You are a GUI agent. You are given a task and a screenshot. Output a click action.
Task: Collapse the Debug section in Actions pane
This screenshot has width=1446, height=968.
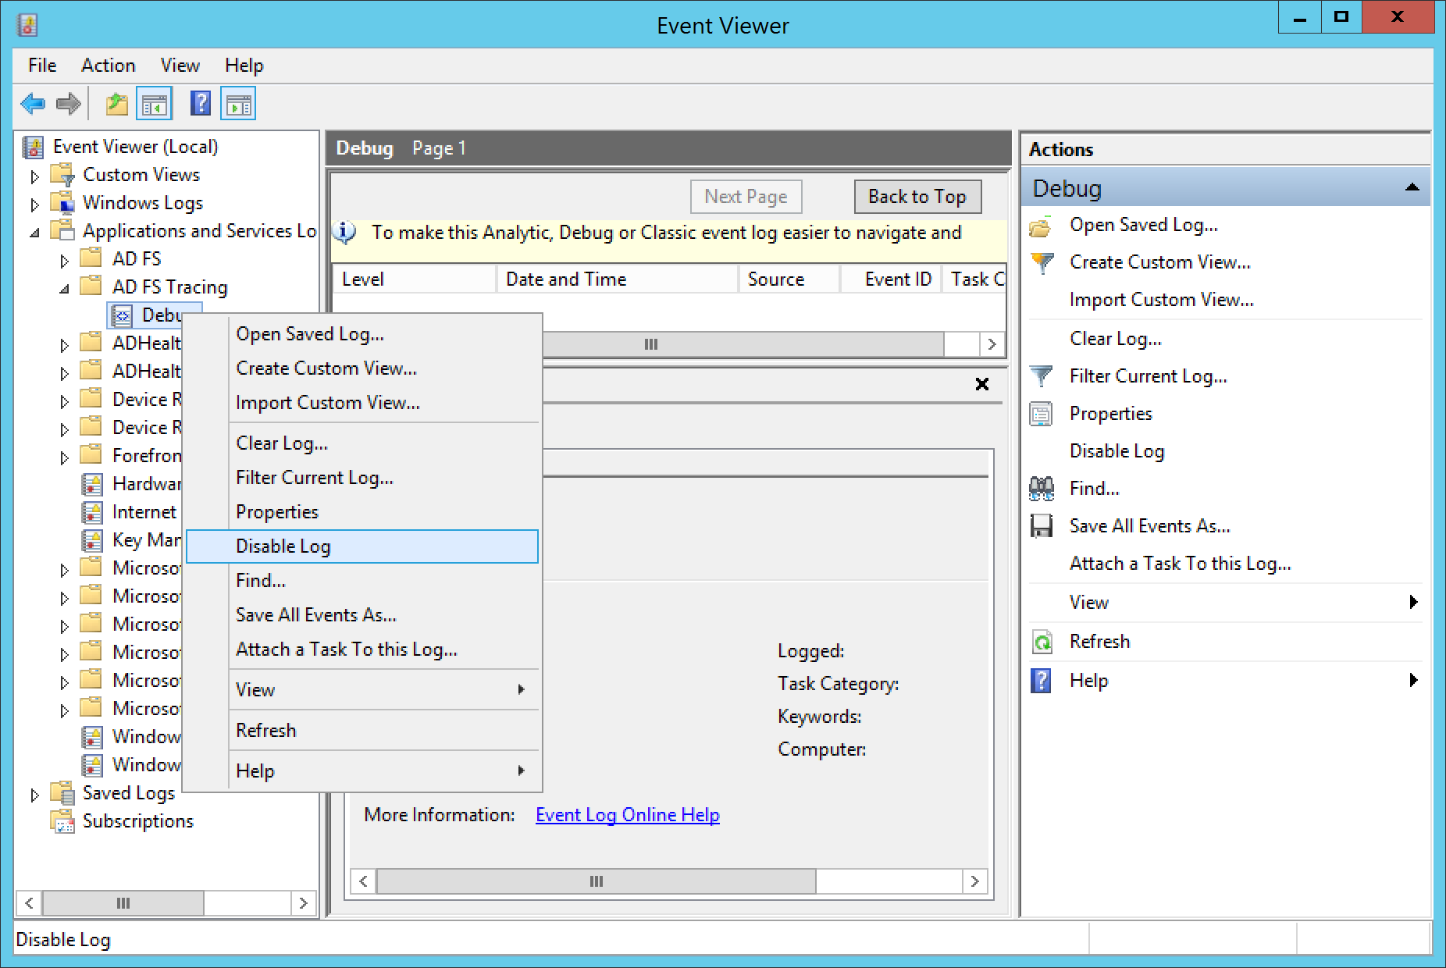(1412, 187)
